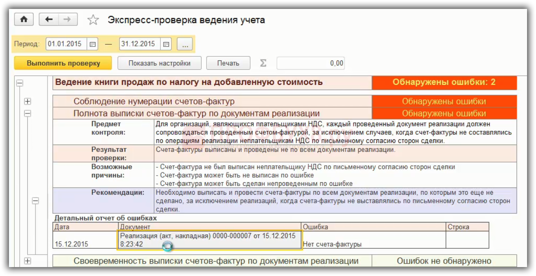Click the Home icon button
This screenshot has height=276, width=536.
24,19
